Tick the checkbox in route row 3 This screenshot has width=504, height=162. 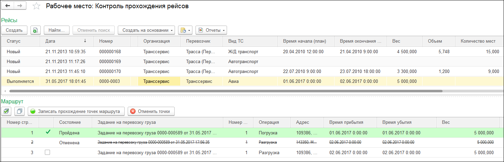[x=48, y=152]
